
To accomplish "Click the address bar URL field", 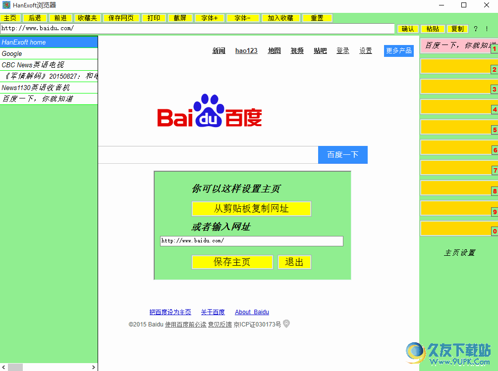I will 197,29.
